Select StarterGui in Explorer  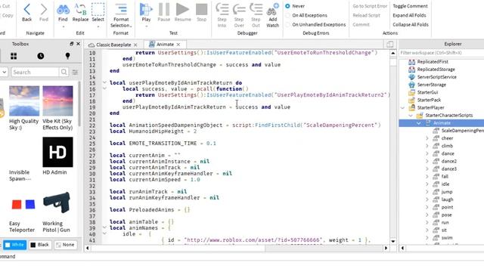coord(427,92)
